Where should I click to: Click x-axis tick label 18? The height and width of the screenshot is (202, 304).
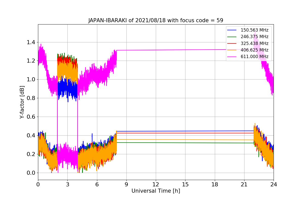click(x=215, y=184)
